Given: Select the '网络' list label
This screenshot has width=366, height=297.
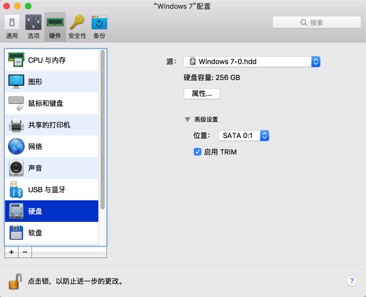Looking at the screenshot, I should [x=35, y=146].
